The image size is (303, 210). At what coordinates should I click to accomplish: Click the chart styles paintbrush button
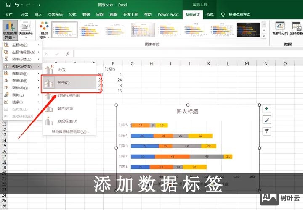tap(267, 120)
